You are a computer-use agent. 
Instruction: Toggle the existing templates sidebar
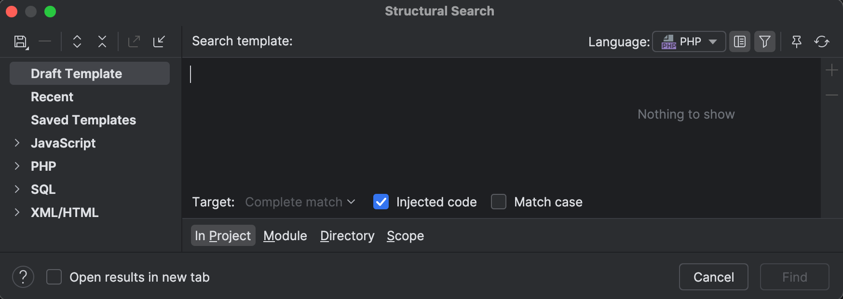(739, 41)
